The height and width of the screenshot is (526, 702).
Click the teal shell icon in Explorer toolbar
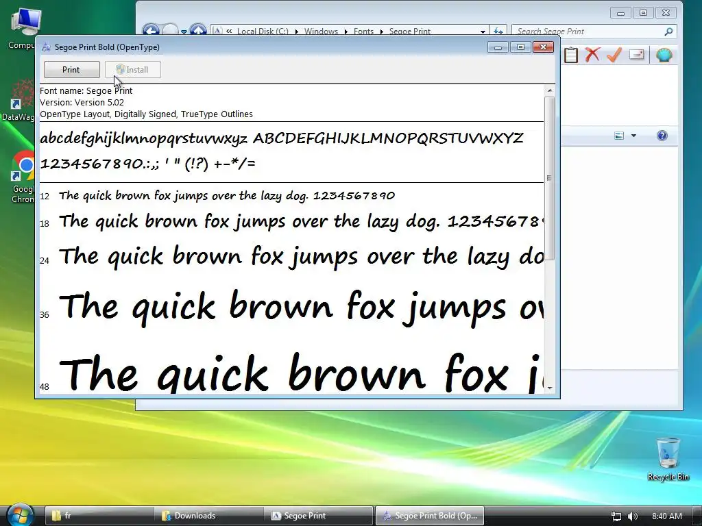(x=664, y=55)
